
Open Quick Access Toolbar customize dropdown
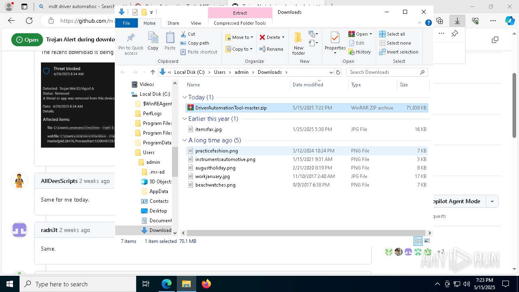click(x=151, y=12)
